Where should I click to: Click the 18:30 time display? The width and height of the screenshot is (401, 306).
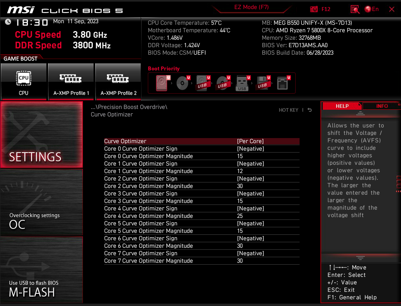click(x=32, y=22)
